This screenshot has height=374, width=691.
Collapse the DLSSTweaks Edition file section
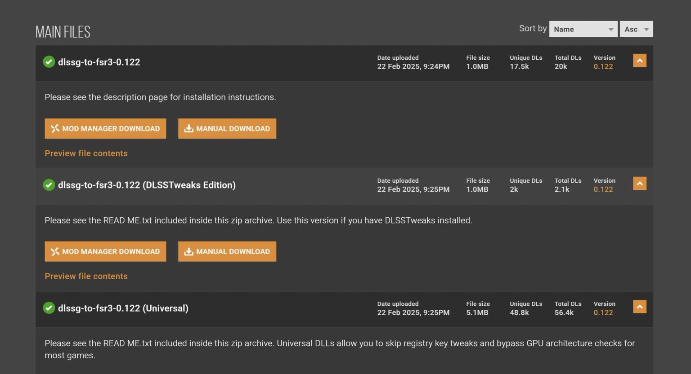click(640, 184)
